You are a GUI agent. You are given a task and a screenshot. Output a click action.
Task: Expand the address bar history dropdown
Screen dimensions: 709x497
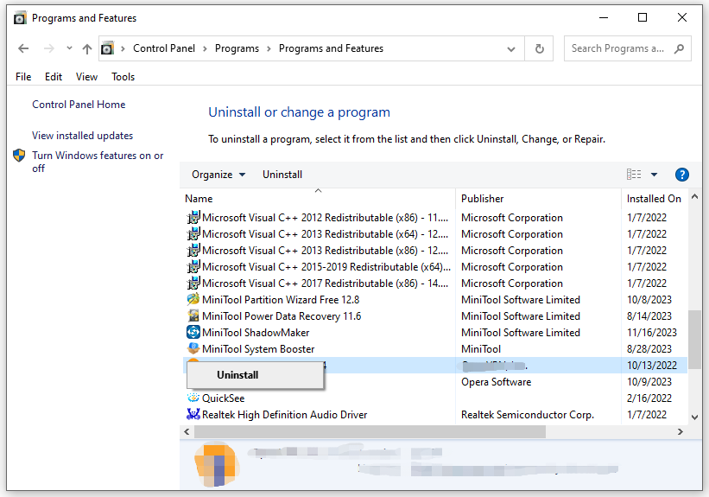click(x=511, y=49)
